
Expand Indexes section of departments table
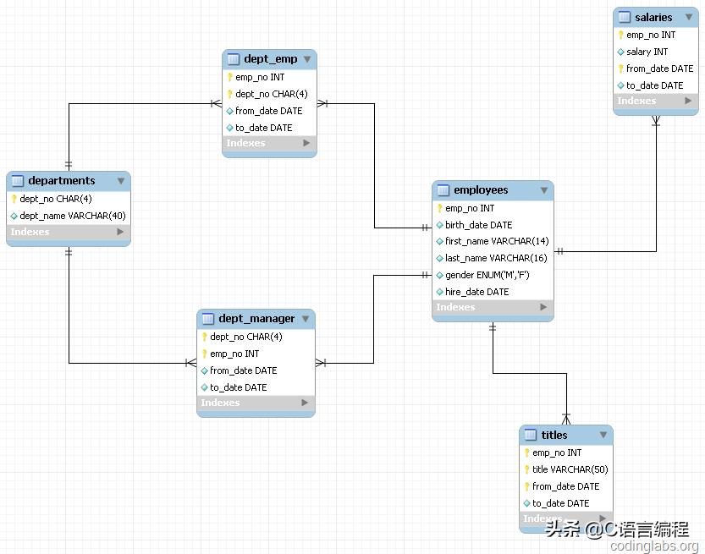point(120,232)
